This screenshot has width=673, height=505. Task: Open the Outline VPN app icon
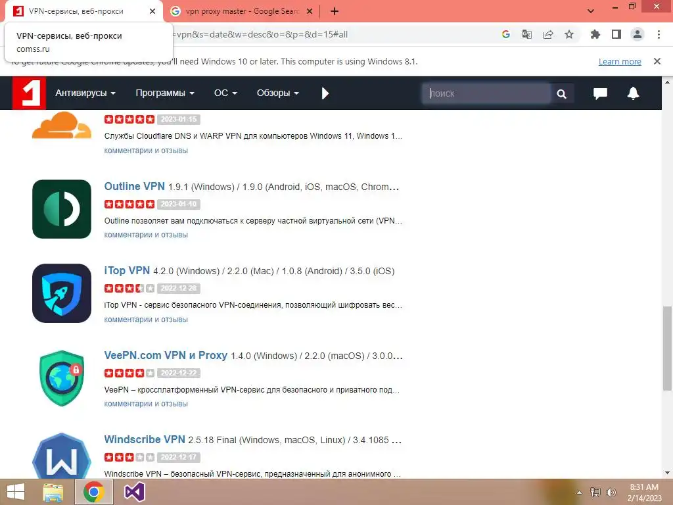tap(62, 209)
